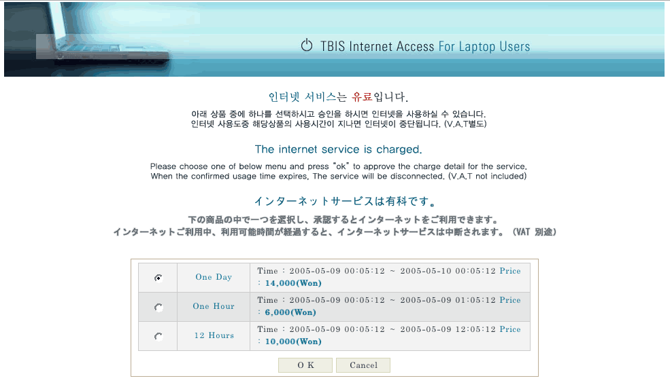This screenshot has height=389, width=670.
Task: Click the Cancel button
Action: coord(363,365)
